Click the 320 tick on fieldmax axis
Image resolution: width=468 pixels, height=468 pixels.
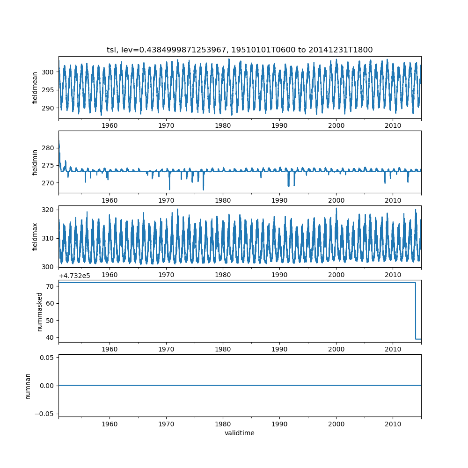click(50, 210)
